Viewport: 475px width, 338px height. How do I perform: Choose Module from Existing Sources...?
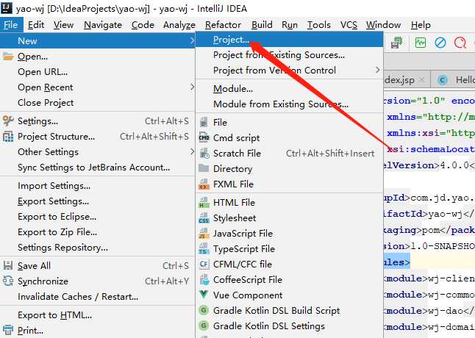point(289,104)
